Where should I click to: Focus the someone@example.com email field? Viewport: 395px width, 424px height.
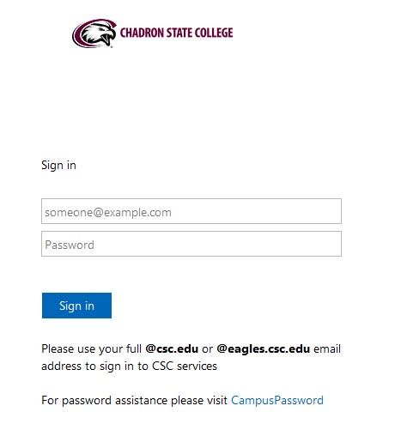(x=191, y=211)
